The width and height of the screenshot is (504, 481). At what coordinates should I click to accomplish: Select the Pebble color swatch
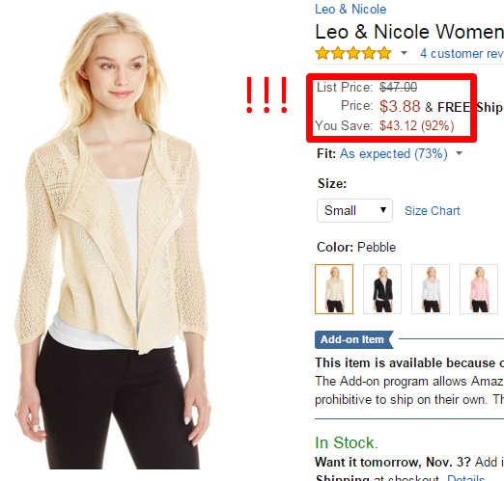(334, 289)
